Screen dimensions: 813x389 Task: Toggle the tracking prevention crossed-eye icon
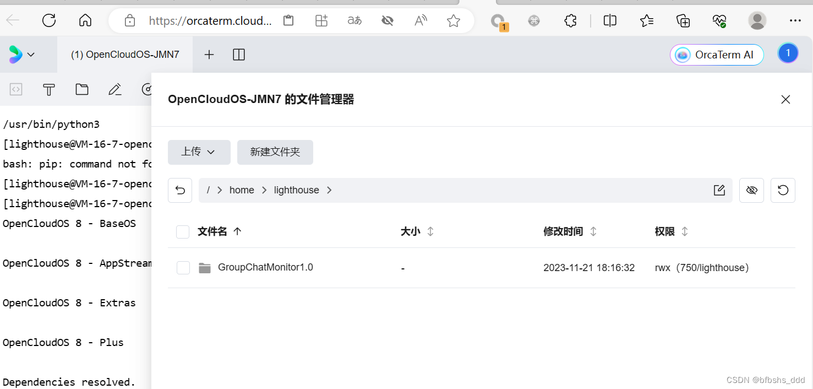(x=388, y=21)
